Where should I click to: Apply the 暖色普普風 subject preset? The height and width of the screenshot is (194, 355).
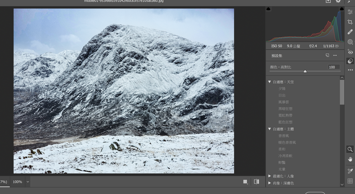[x=287, y=143]
